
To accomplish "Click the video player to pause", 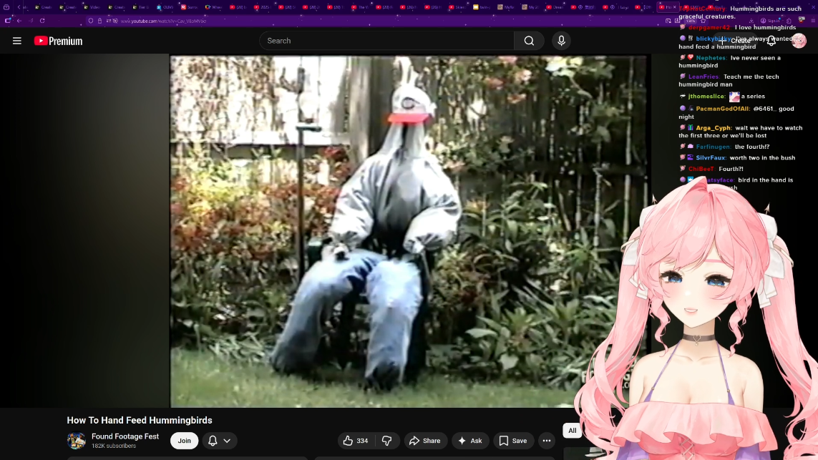I will (x=409, y=231).
